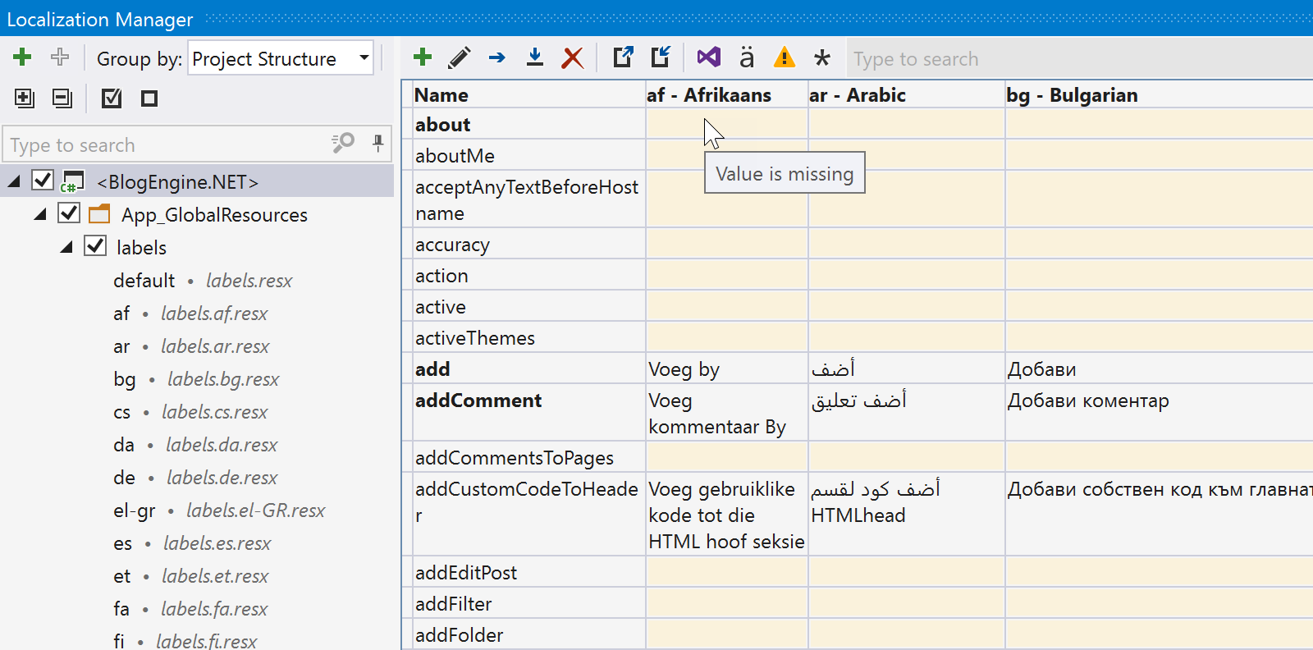Image resolution: width=1313 pixels, height=650 pixels.
Task: Click the expand all tree icon
Action: point(25,98)
